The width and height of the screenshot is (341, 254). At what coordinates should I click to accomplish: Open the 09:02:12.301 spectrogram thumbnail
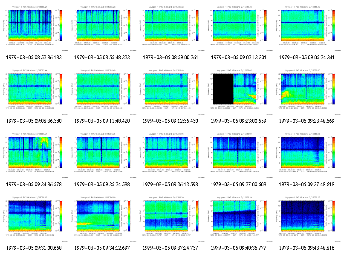coord(239,28)
